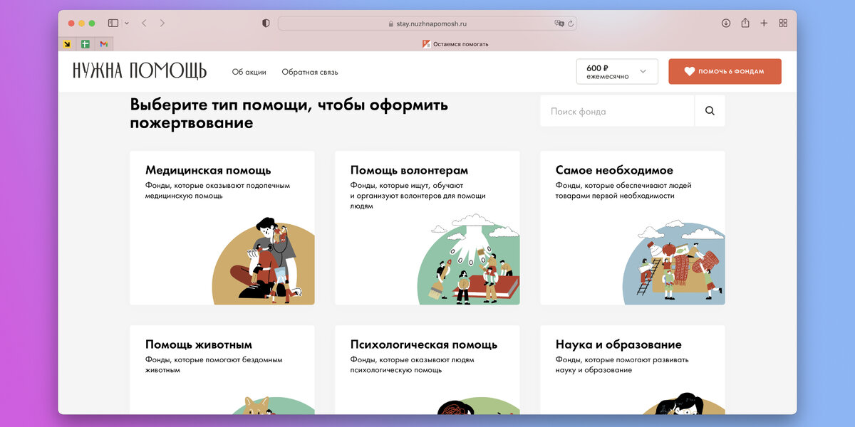Open the green plus pinned tab
Image resolution: width=855 pixels, height=427 pixels.
pyautogui.click(x=85, y=44)
